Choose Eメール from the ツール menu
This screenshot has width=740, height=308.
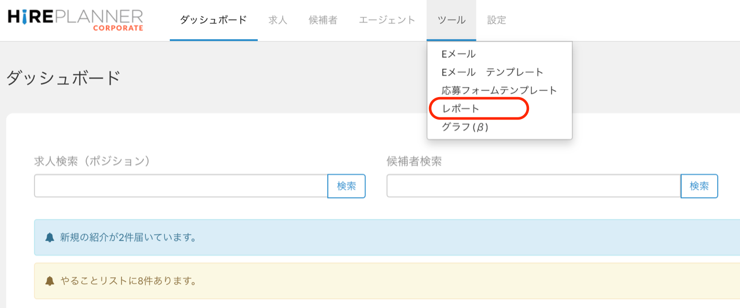pyautogui.click(x=458, y=54)
